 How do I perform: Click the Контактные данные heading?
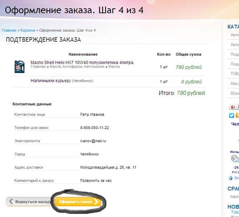tap(32, 104)
